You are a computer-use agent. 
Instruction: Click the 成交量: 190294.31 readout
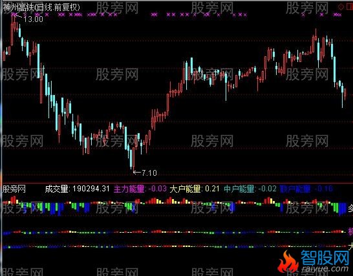pos(77,189)
